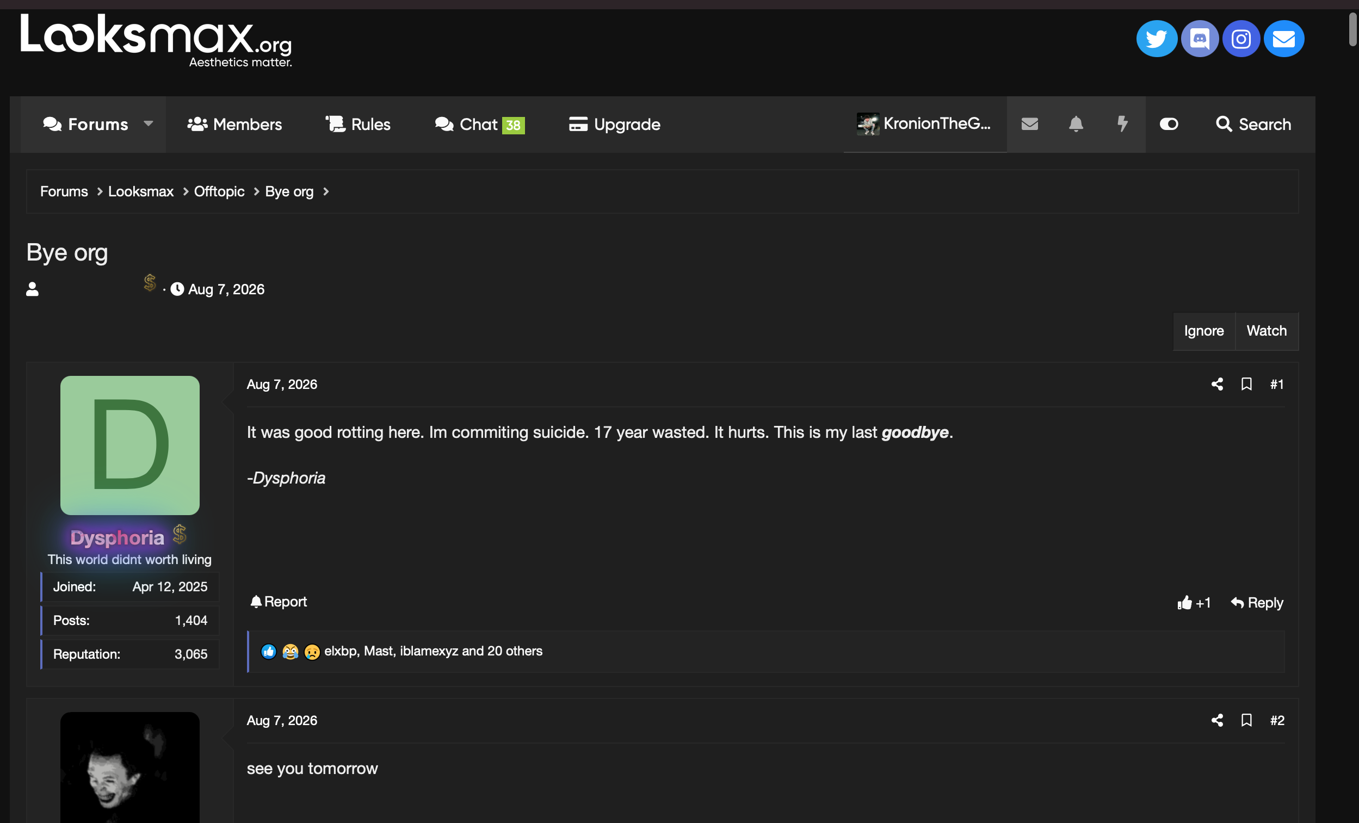Go to the Members page

(234, 124)
